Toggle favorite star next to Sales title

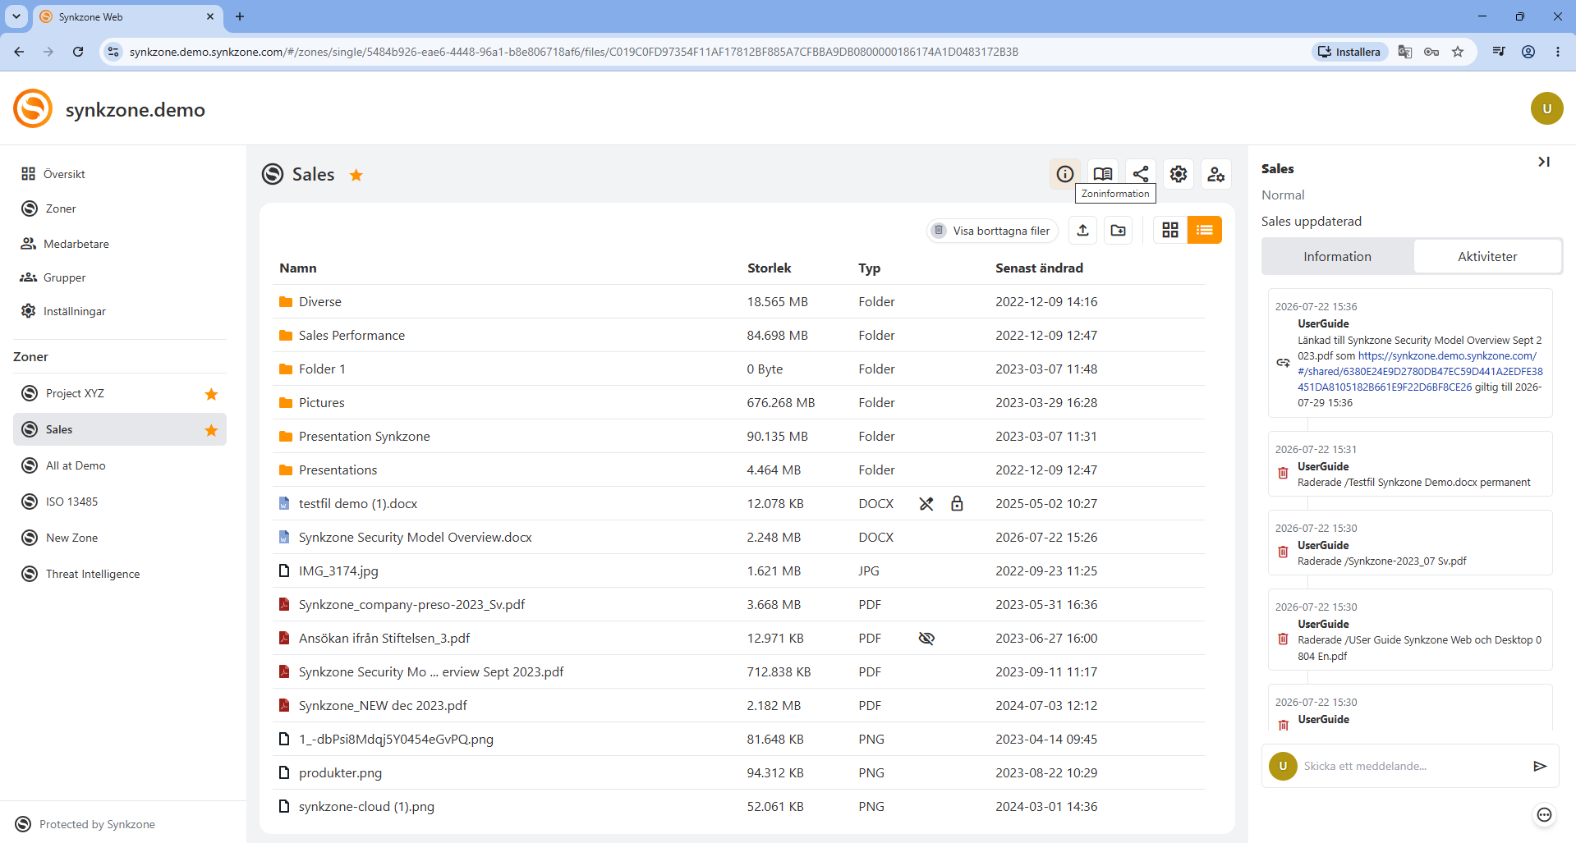tap(356, 175)
